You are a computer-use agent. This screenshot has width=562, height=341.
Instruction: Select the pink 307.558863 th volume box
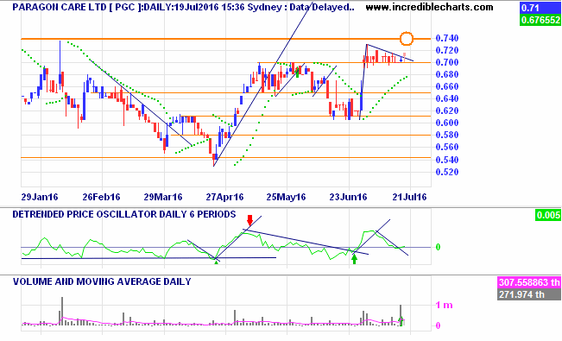coord(529,282)
